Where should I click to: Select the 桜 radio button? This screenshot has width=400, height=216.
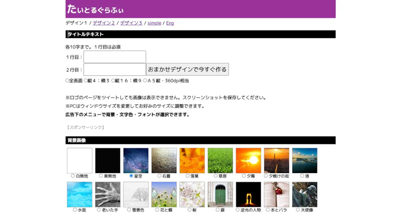point(189,209)
